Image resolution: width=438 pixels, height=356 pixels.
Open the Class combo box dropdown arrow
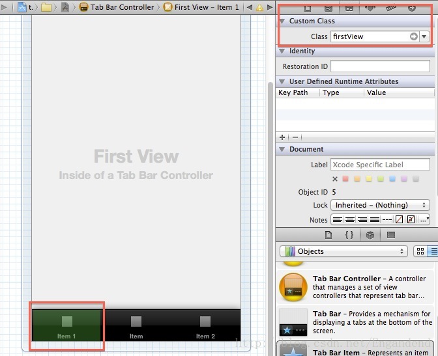[424, 36]
